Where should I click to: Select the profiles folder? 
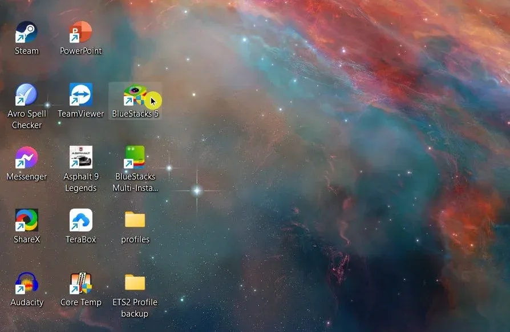pyautogui.click(x=135, y=219)
